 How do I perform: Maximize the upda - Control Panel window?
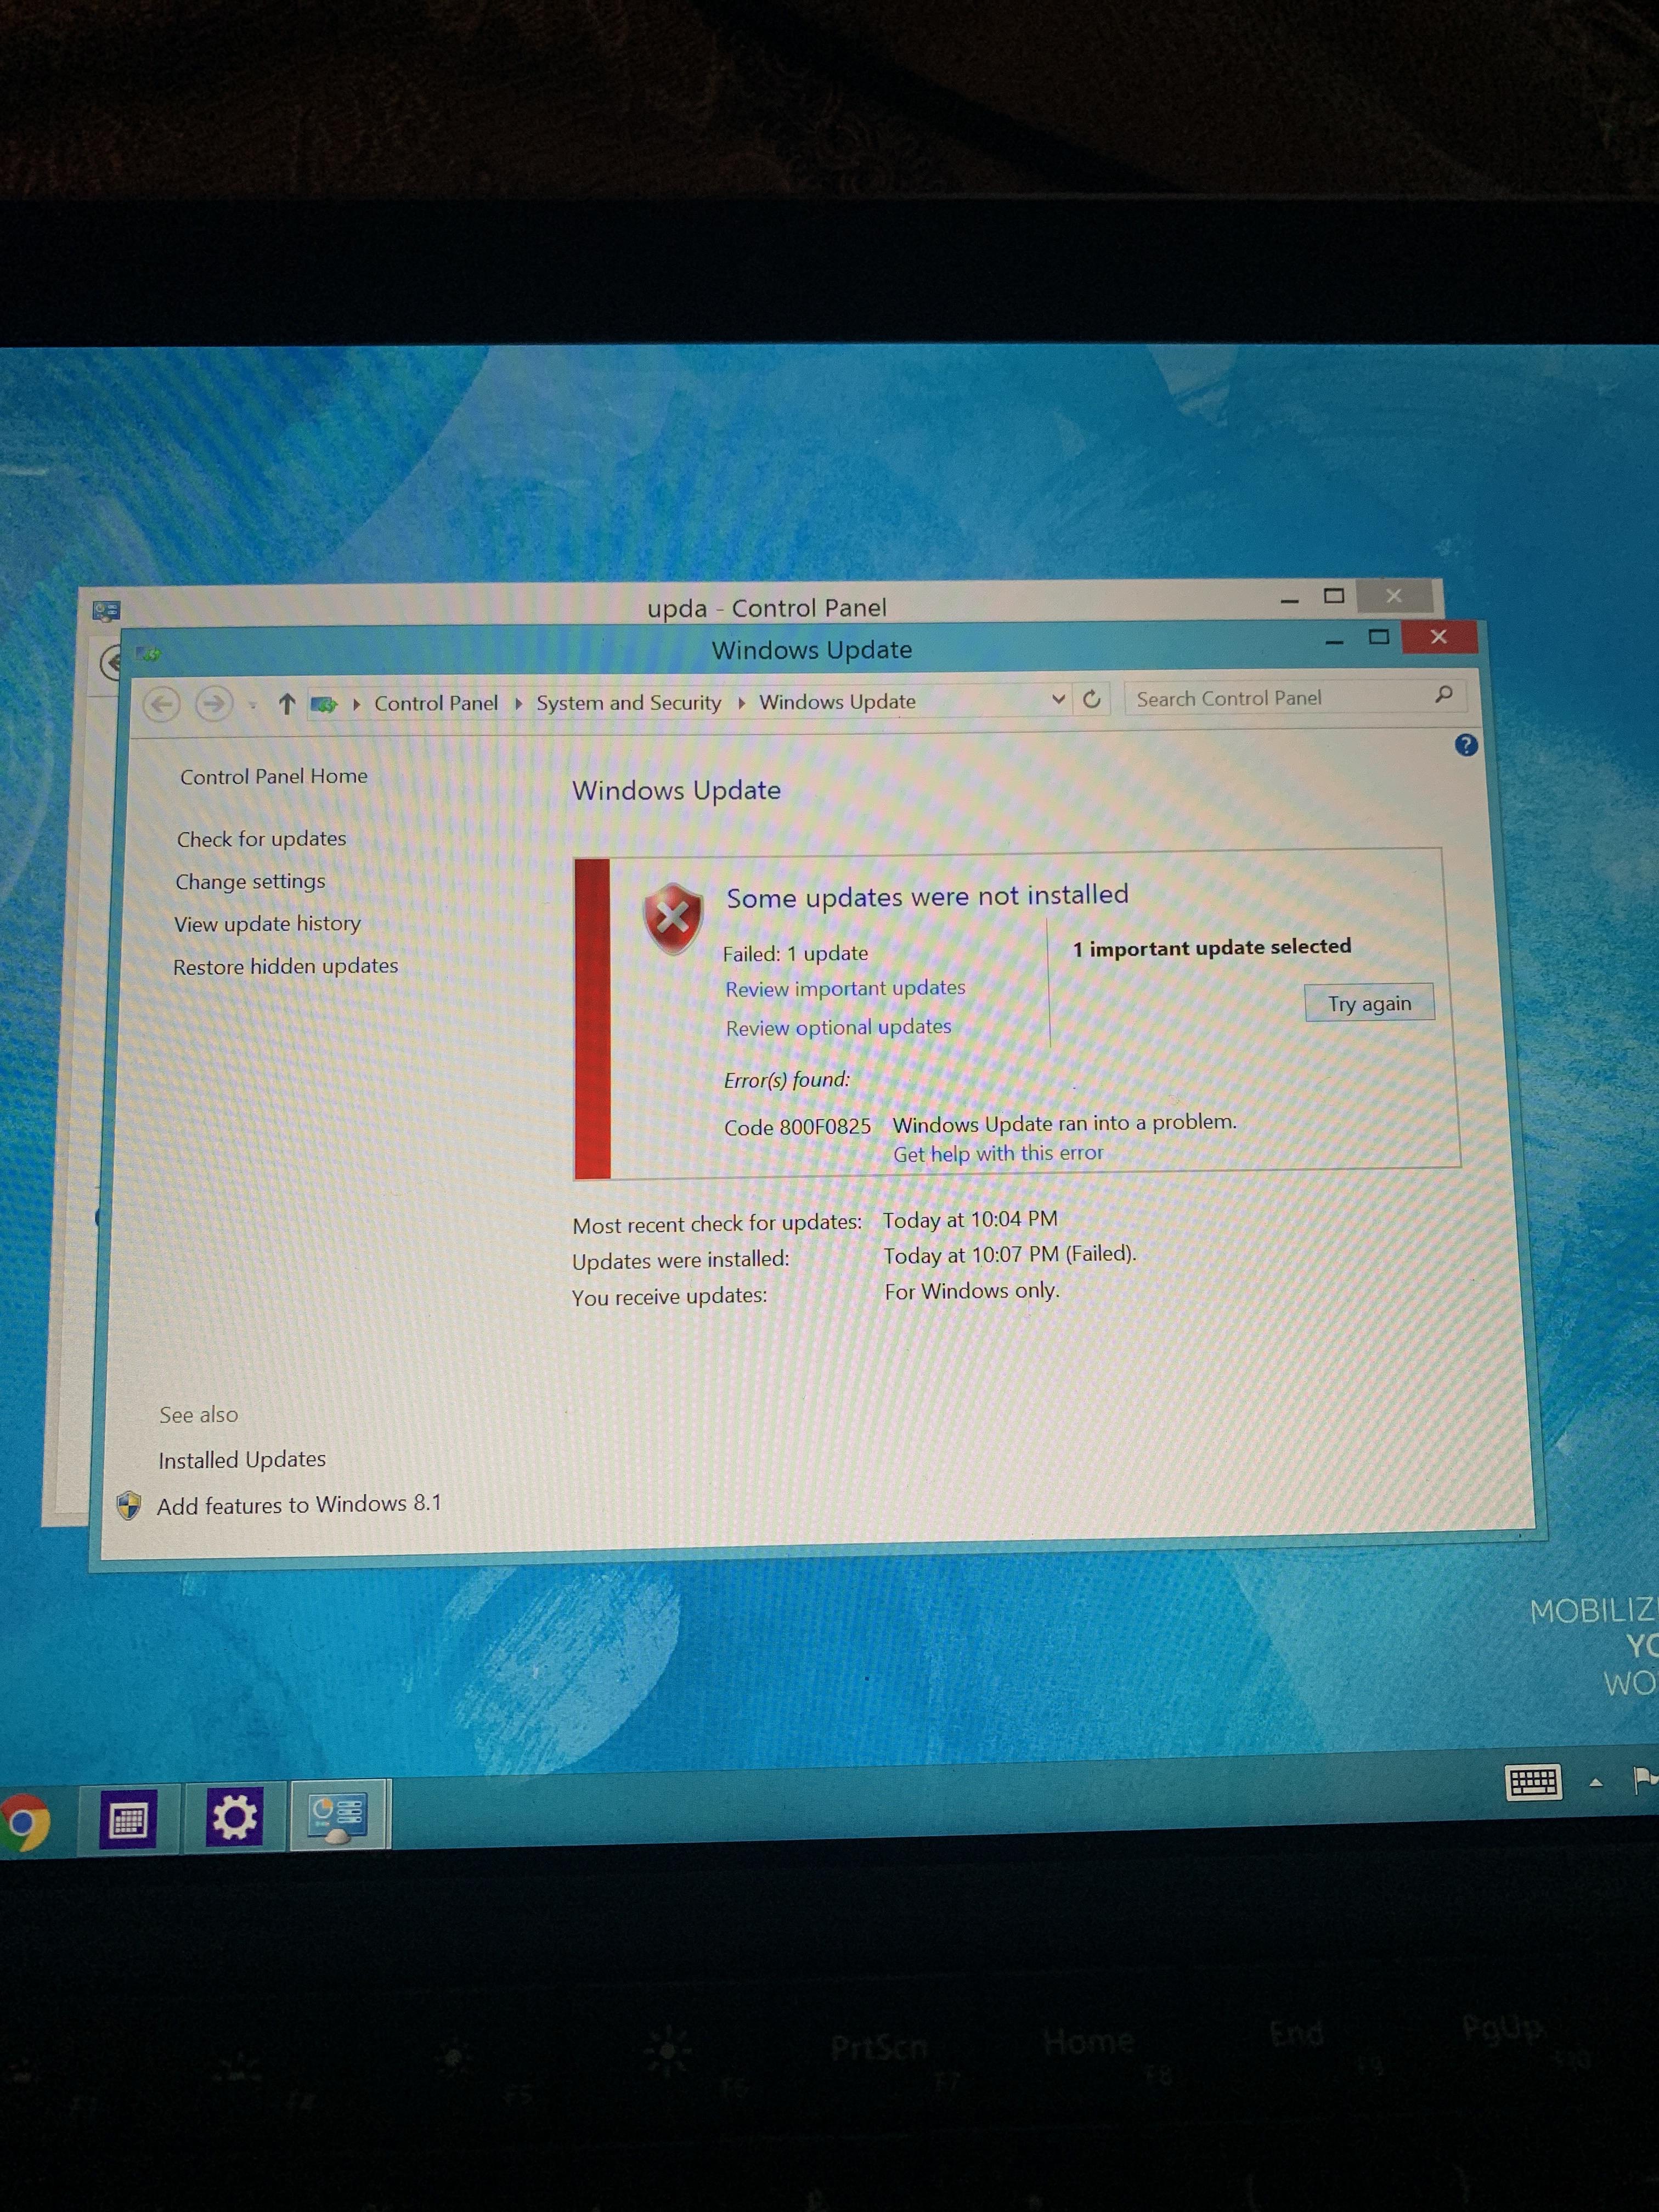tap(1334, 596)
